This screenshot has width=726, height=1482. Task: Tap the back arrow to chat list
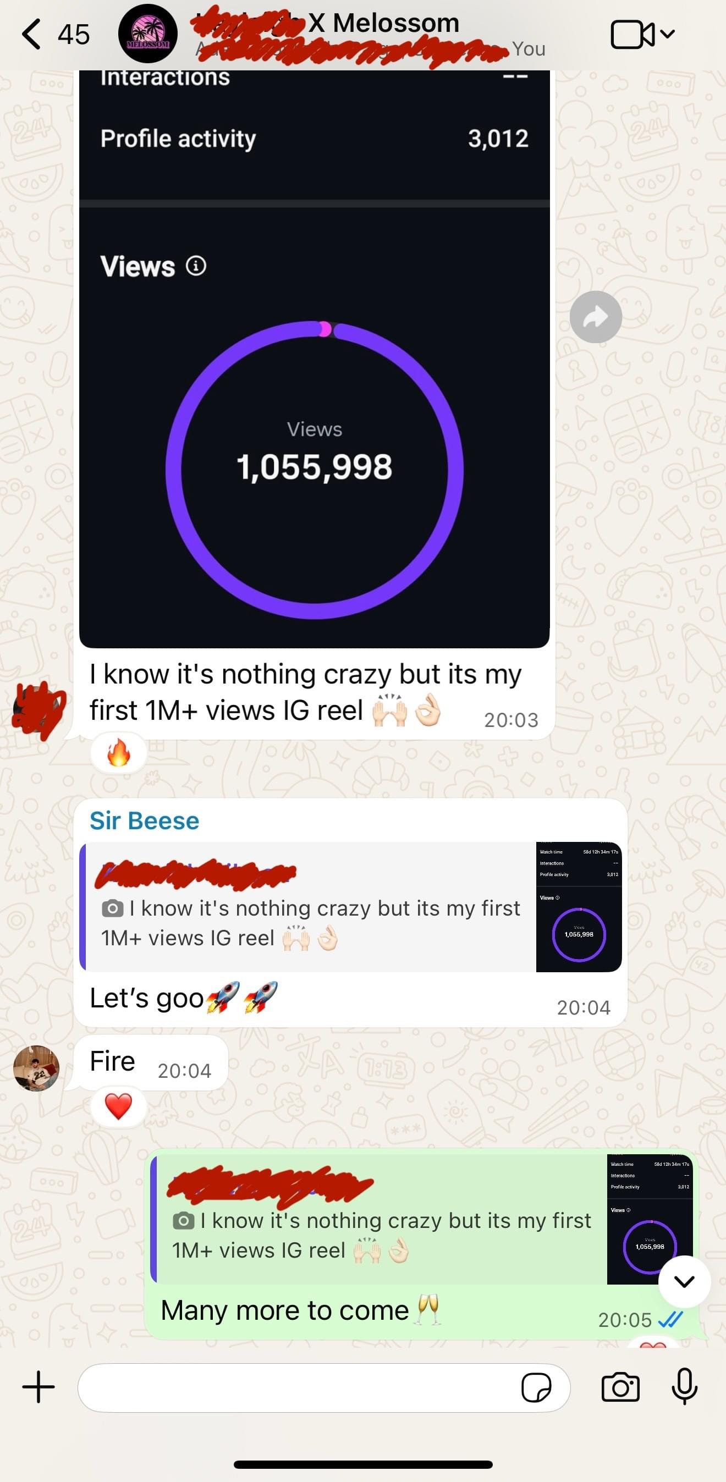tap(32, 34)
